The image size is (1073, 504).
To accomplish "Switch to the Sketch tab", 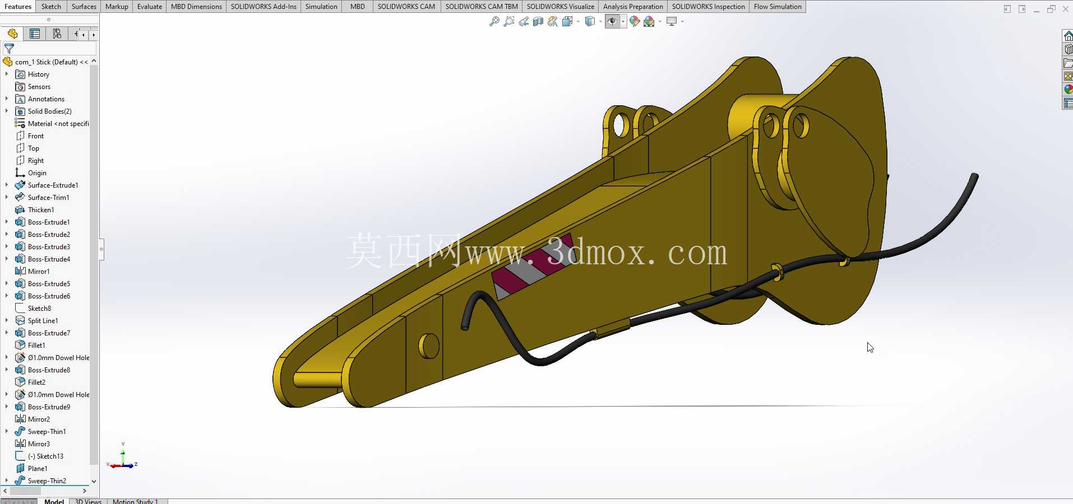I will coord(51,7).
